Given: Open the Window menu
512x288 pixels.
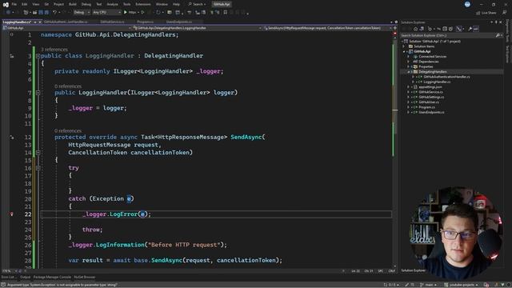Looking at the screenshot, I should (x=162, y=4).
